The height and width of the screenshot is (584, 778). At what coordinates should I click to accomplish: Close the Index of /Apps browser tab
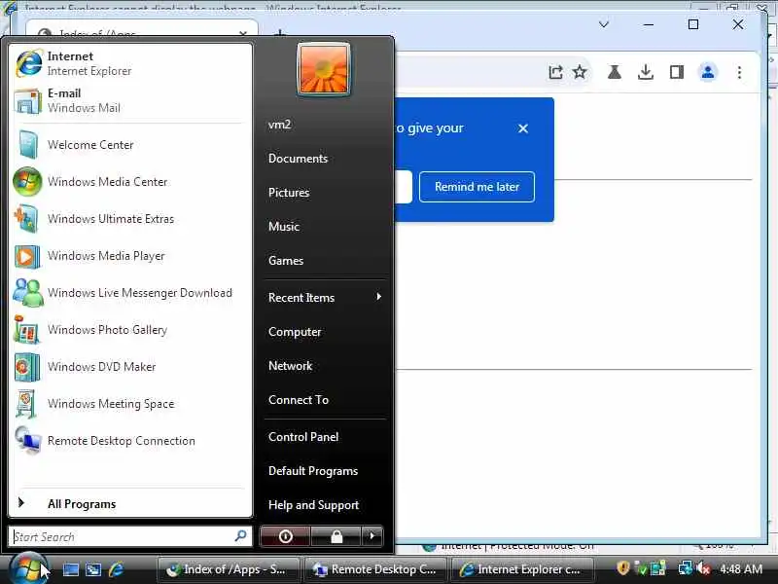pyautogui.click(x=243, y=33)
